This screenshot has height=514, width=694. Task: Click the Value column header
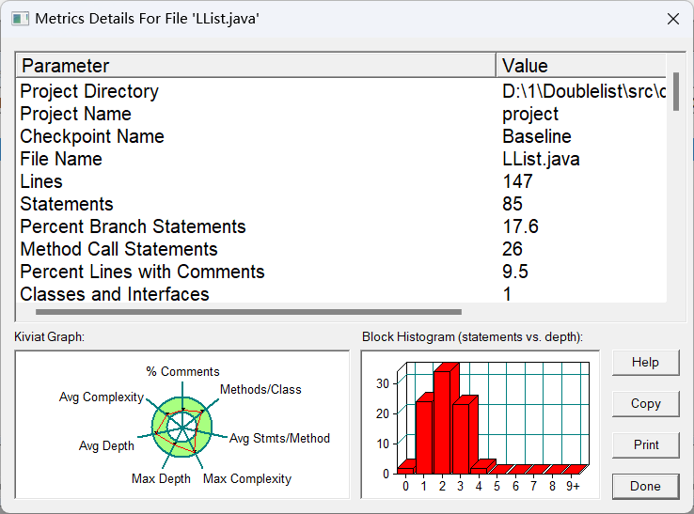click(581, 66)
